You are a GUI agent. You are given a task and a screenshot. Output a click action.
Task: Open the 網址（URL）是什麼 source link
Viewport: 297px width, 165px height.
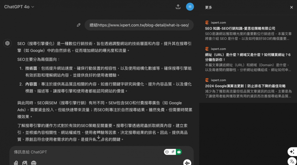tap(248, 57)
